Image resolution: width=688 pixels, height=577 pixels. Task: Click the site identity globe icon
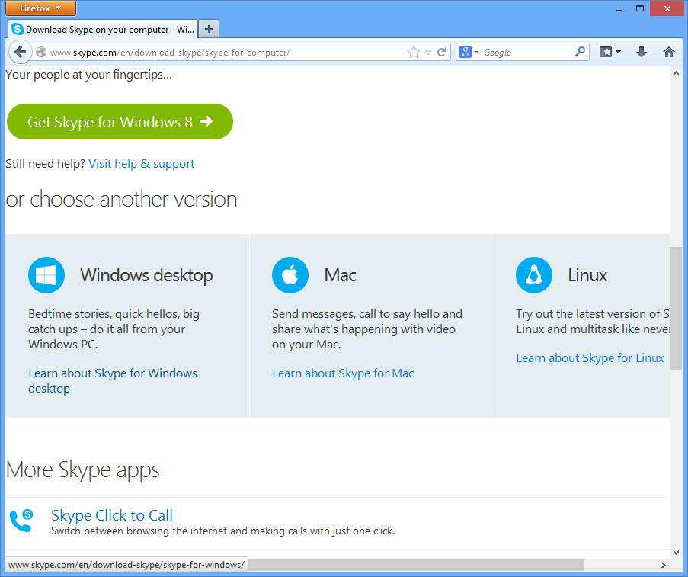[41, 53]
